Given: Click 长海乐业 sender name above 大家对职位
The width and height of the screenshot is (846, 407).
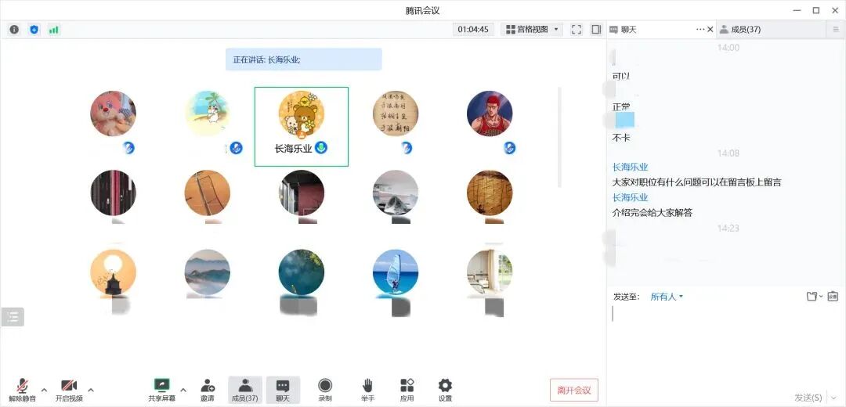Looking at the screenshot, I should click(x=630, y=167).
